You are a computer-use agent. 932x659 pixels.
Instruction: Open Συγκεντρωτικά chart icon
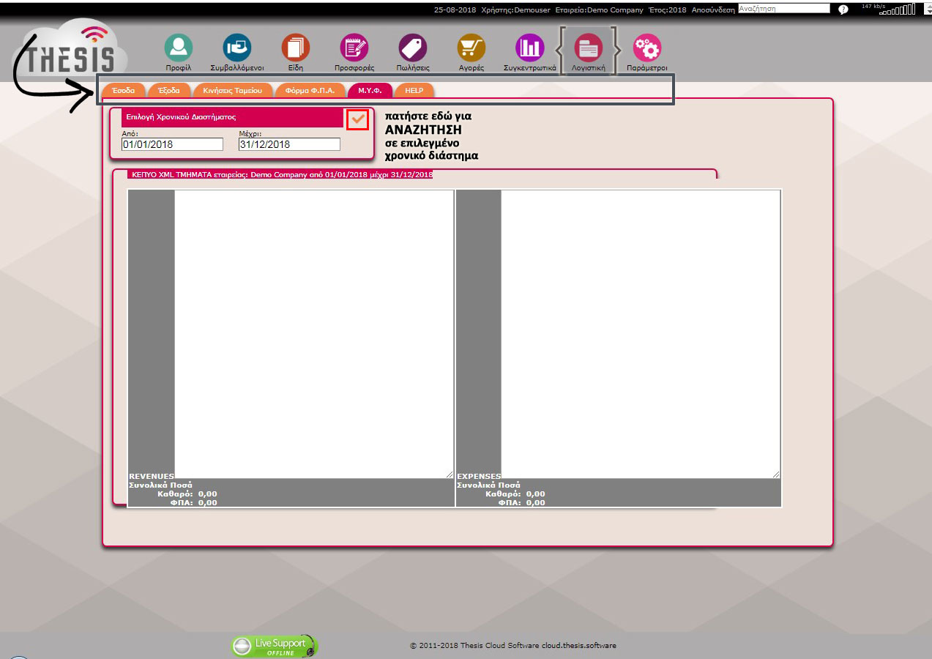click(x=530, y=48)
